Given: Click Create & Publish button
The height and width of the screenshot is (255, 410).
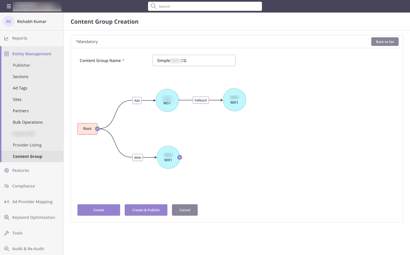Looking at the screenshot, I should coord(146,210).
